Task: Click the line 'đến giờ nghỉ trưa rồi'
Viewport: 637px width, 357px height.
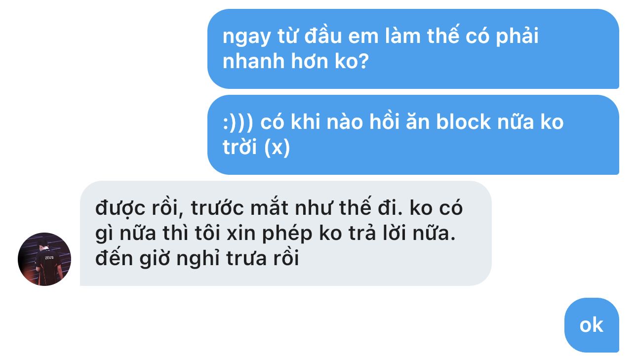Action: (x=197, y=258)
